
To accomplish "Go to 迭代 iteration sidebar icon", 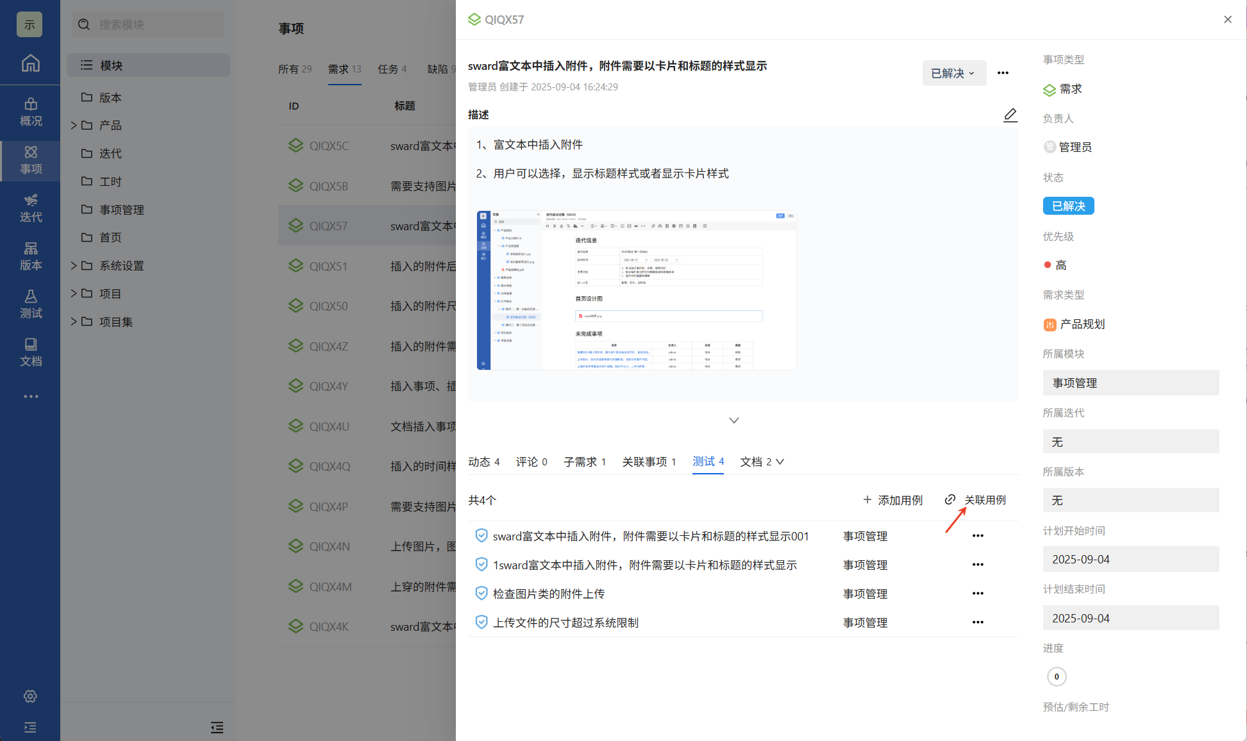I will point(30,208).
